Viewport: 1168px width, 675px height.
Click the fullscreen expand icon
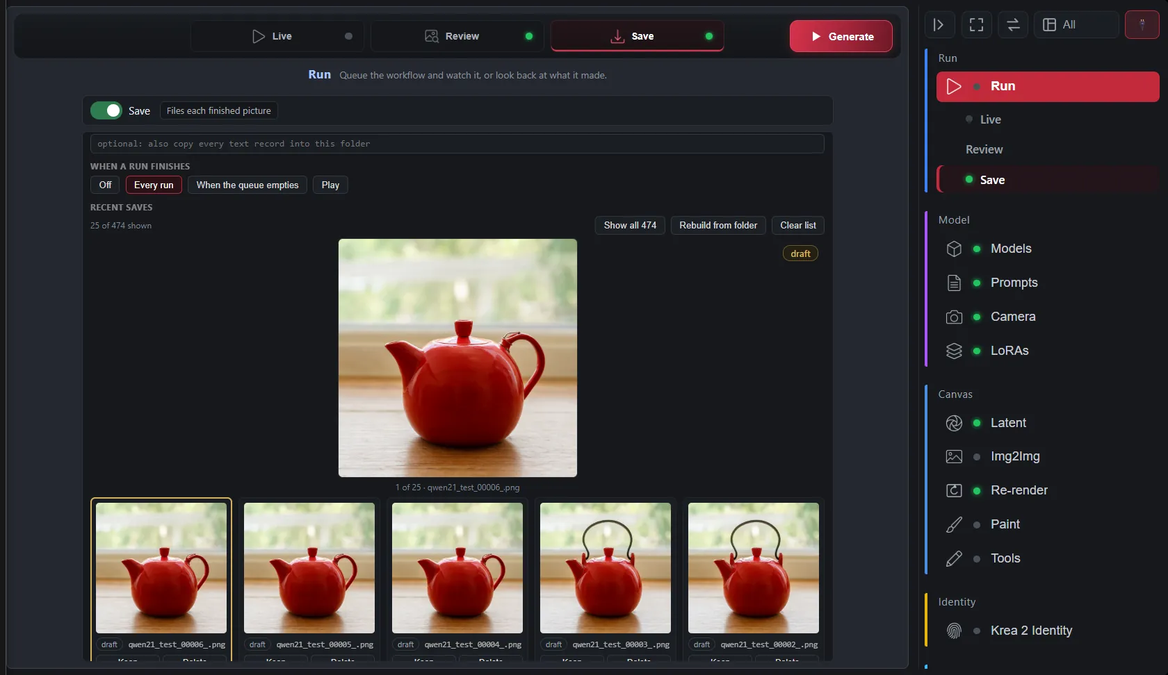pos(976,25)
